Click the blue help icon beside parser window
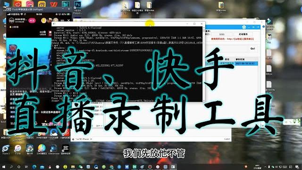302x170 pixels. click(x=264, y=26)
